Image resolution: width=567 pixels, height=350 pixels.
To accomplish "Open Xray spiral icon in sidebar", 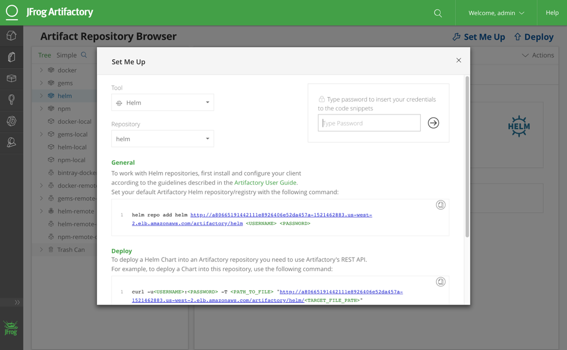I will [12, 121].
